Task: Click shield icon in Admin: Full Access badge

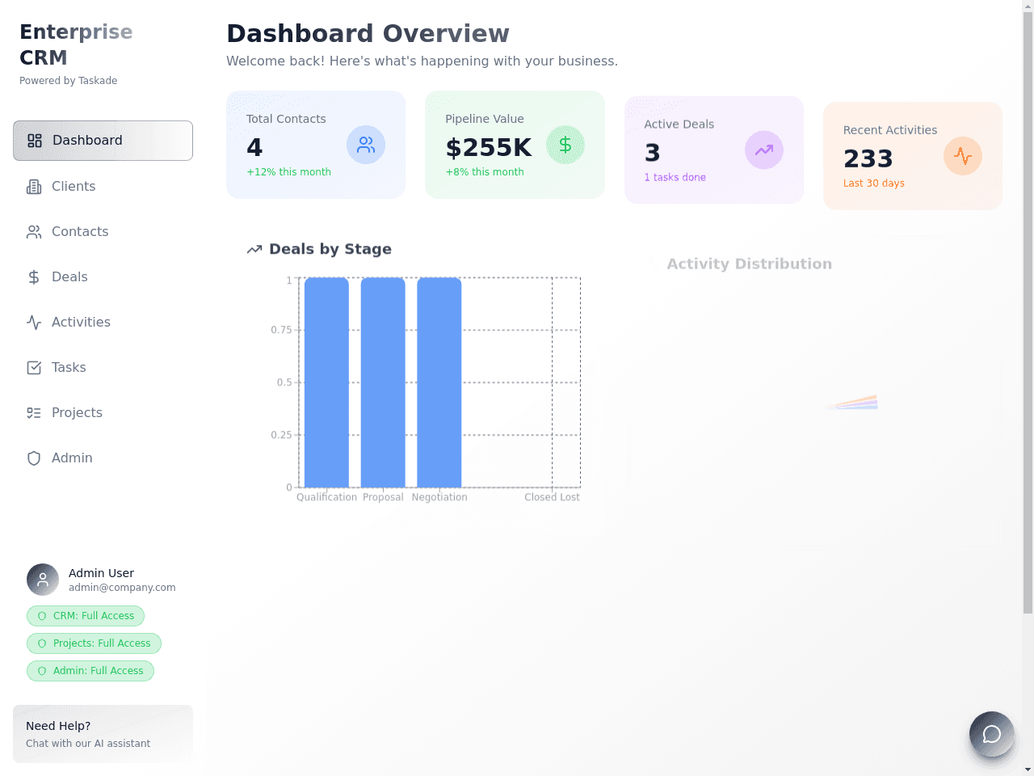Action: click(42, 671)
